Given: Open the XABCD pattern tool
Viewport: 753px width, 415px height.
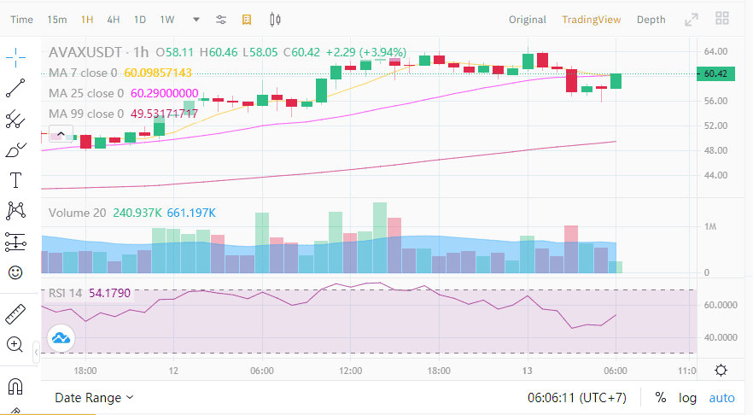Looking at the screenshot, I should click(x=15, y=211).
